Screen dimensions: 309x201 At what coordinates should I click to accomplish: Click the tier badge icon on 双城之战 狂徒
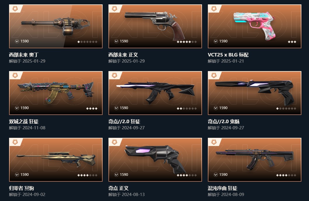[x=15, y=75]
